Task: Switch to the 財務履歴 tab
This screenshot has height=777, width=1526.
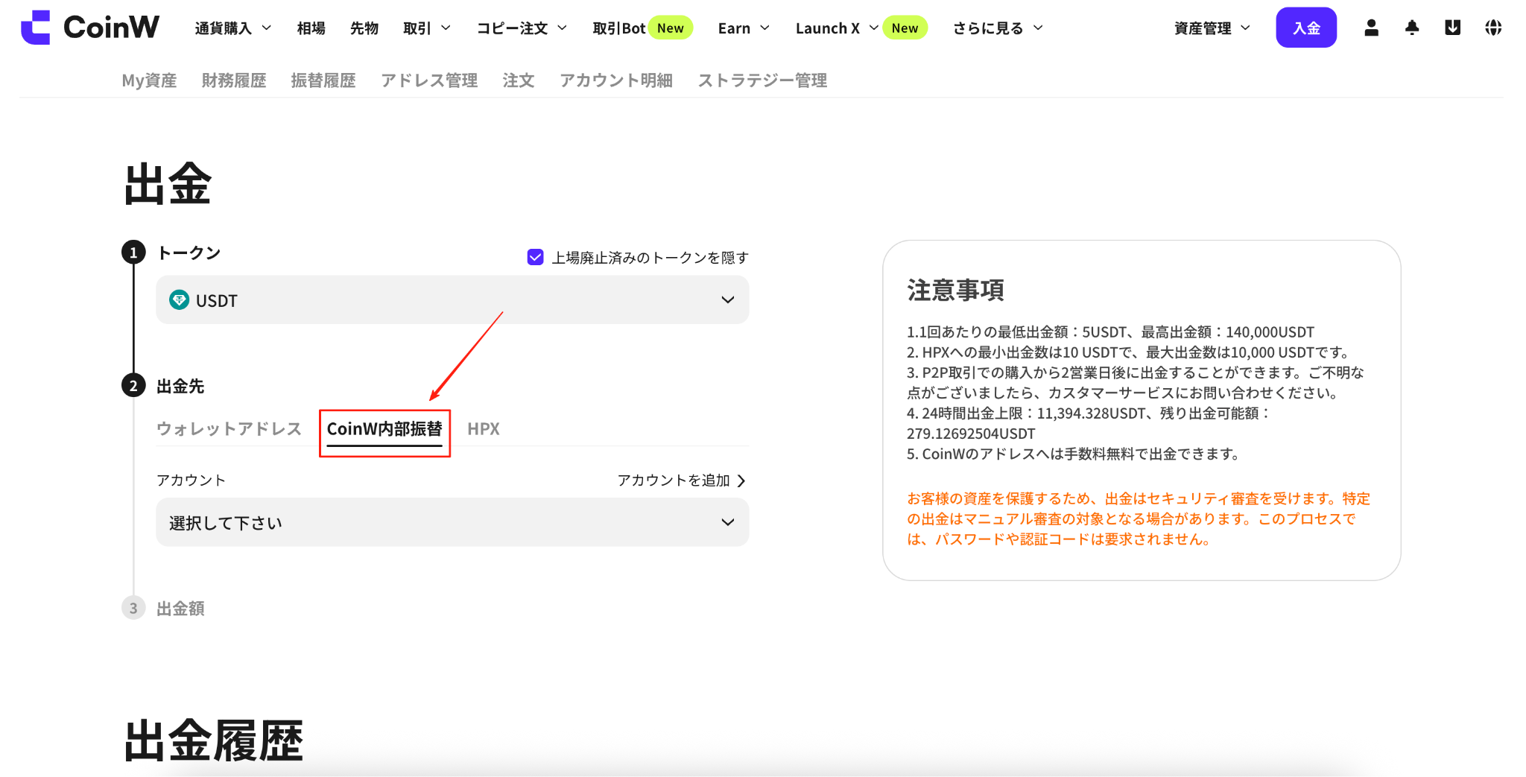Action: (x=234, y=80)
